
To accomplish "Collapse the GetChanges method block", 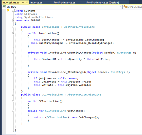I will (13, 111).
